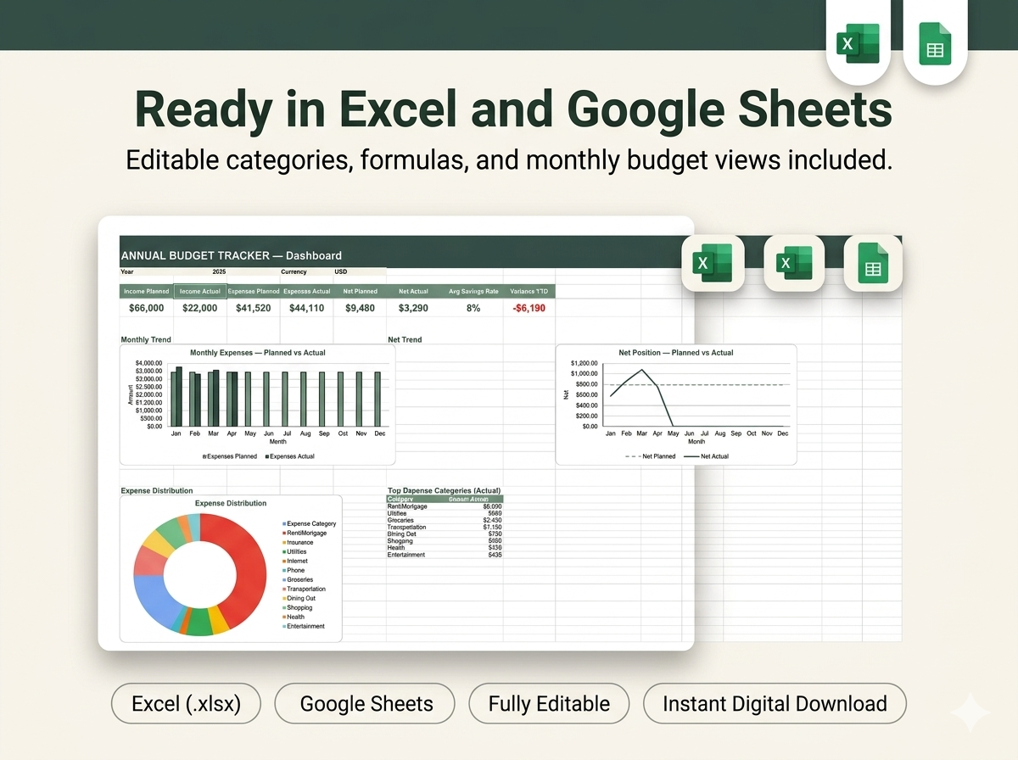Screen dimensions: 1018x760
Task: Click the Net Position line chart
Action: click(x=675, y=405)
